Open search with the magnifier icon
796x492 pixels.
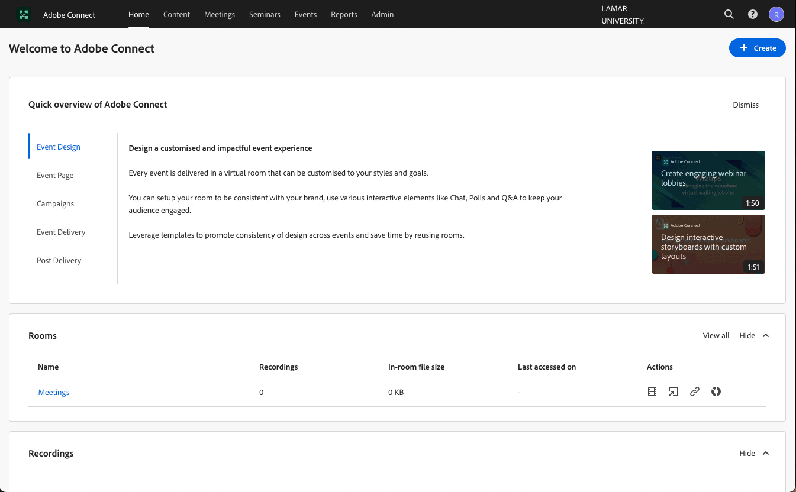coord(729,15)
